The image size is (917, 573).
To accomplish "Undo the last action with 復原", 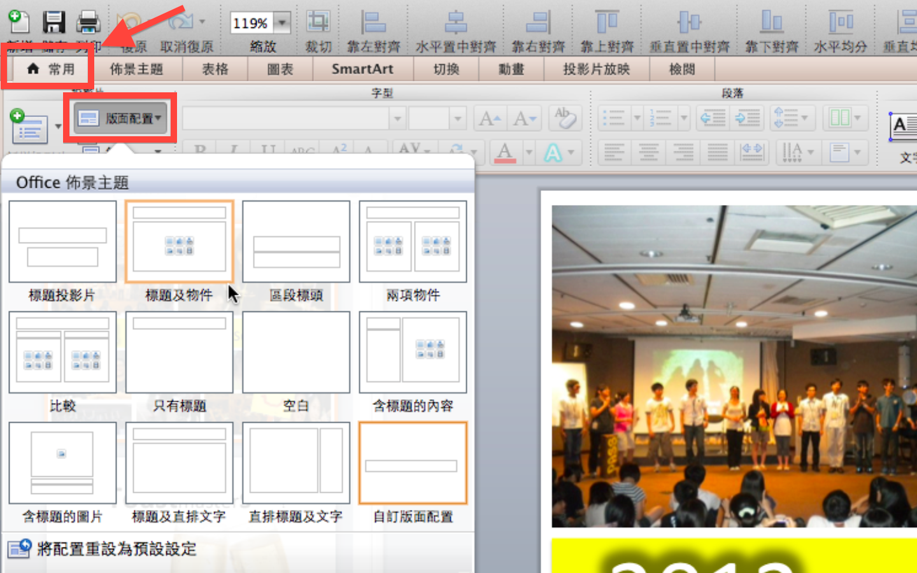I will pyautogui.click(x=129, y=22).
